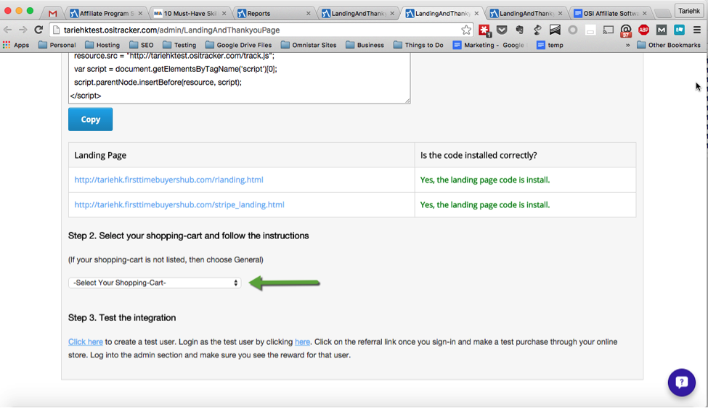
Task: Click the white page extension icon
Action: coord(590,30)
